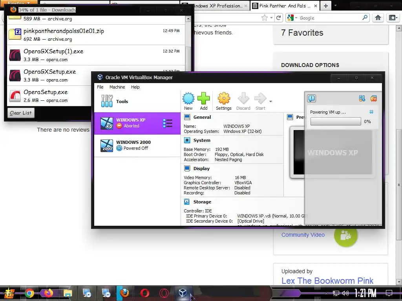Open File Explorer from the taskbar
Viewport: 402px width, 301px height.
tap(68, 293)
